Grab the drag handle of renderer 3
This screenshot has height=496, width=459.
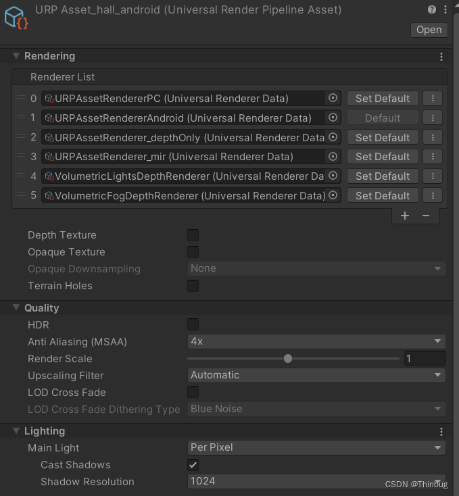point(21,155)
